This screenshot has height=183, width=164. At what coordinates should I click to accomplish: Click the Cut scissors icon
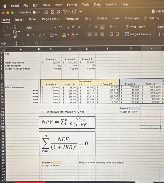pyautogui.click(x=15, y=27)
